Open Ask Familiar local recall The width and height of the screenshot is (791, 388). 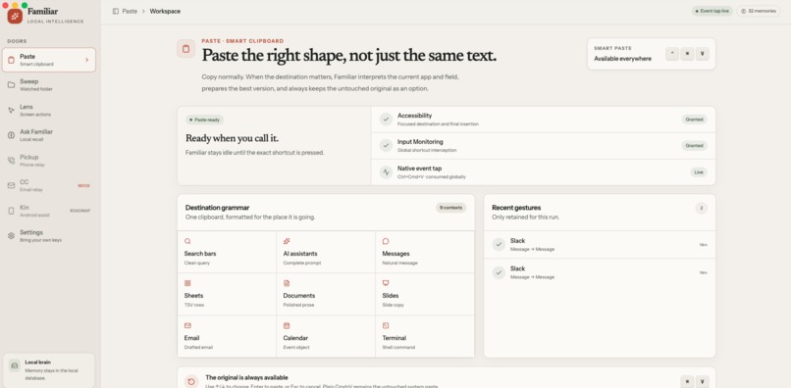(x=49, y=135)
